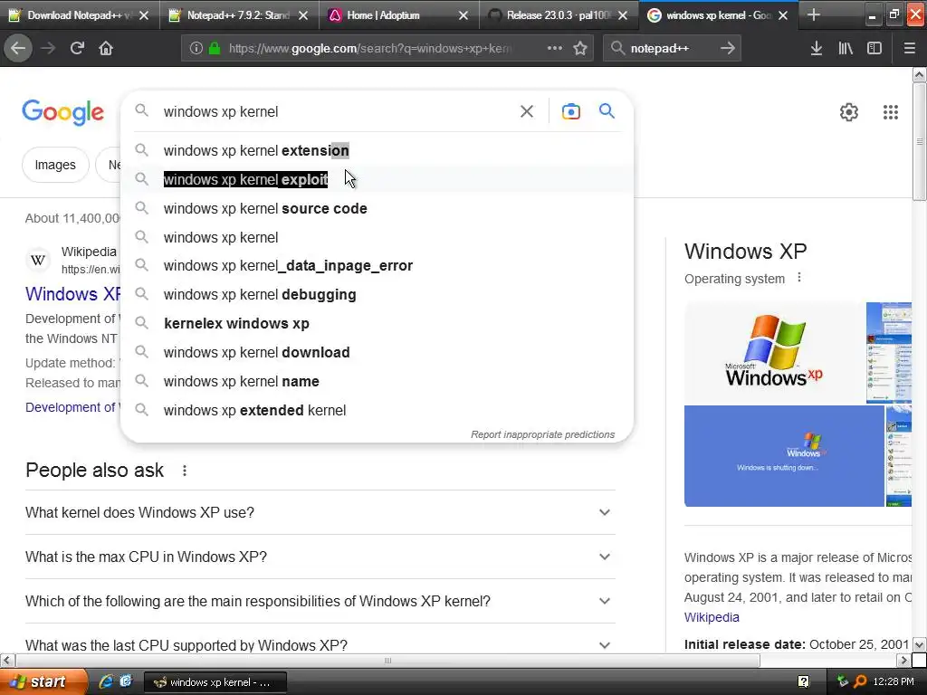
Task: Click the help question mark tray icon
Action: 804,681
